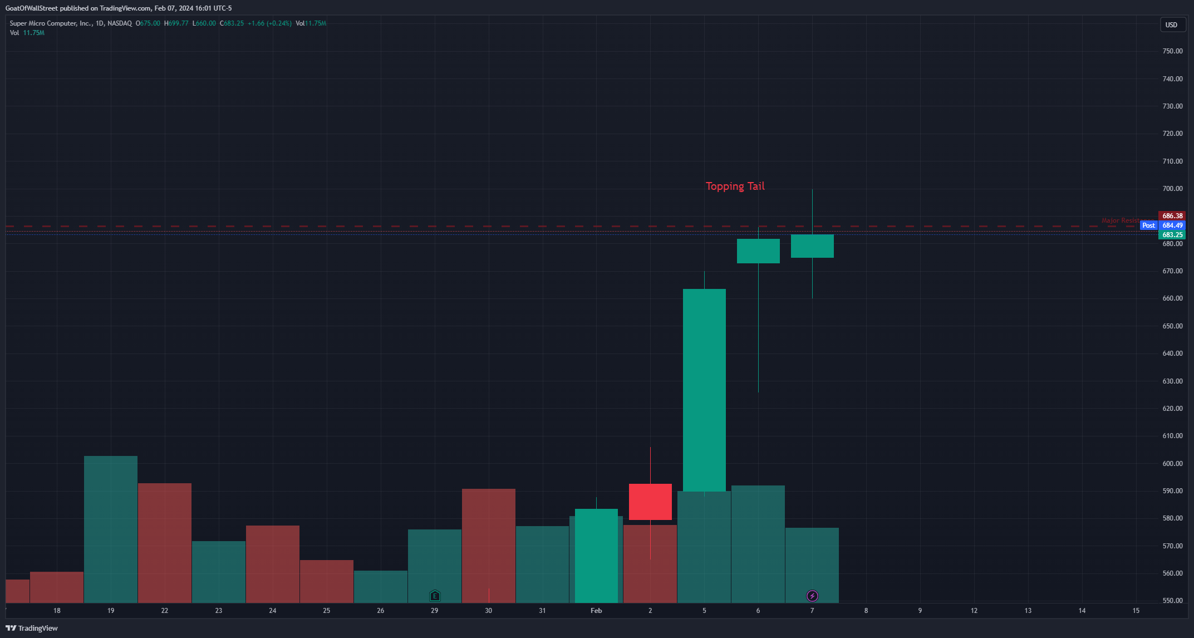Click the '19' date axis label
The image size is (1194, 638).
[x=111, y=611]
